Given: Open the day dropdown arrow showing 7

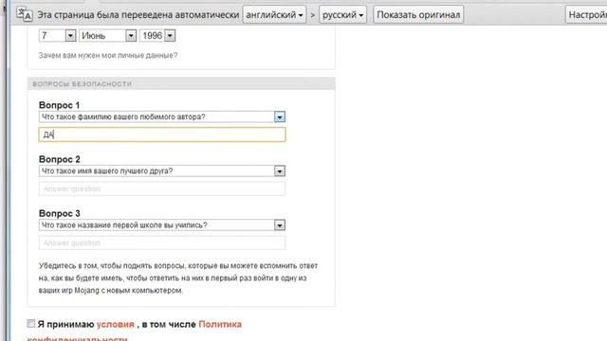Looking at the screenshot, I should [70, 36].
